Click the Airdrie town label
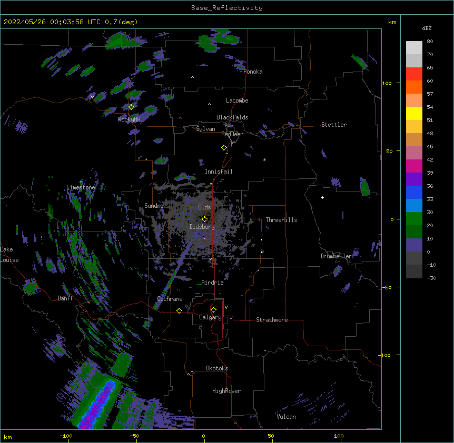The image size is (454, 443). 212,283
